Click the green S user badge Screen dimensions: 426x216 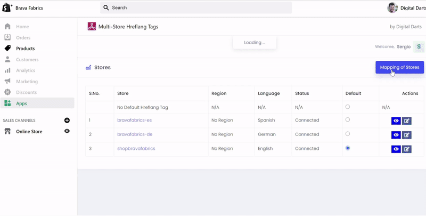click(419, 47)
